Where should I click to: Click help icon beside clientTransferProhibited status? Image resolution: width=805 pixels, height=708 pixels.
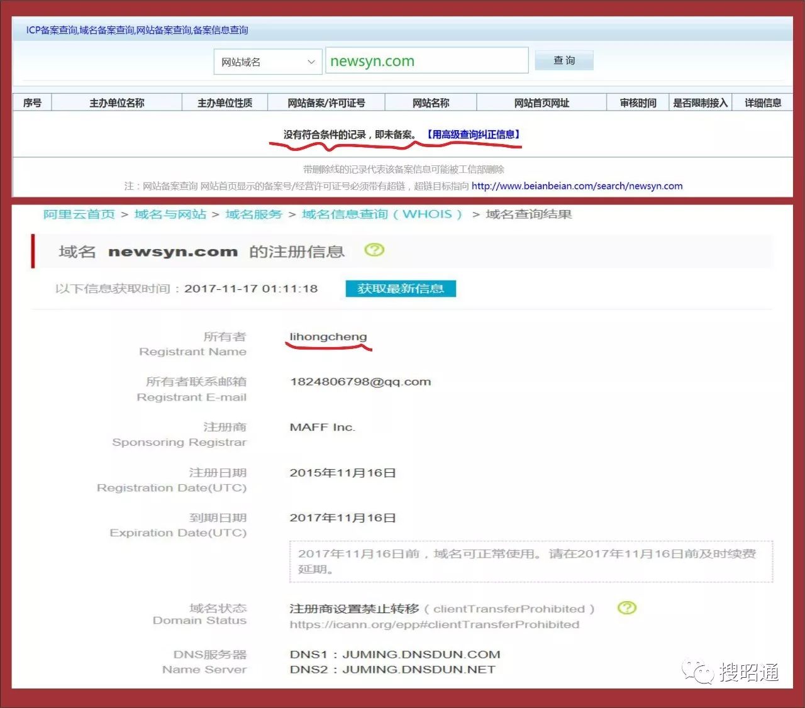(x=627, y=608)
